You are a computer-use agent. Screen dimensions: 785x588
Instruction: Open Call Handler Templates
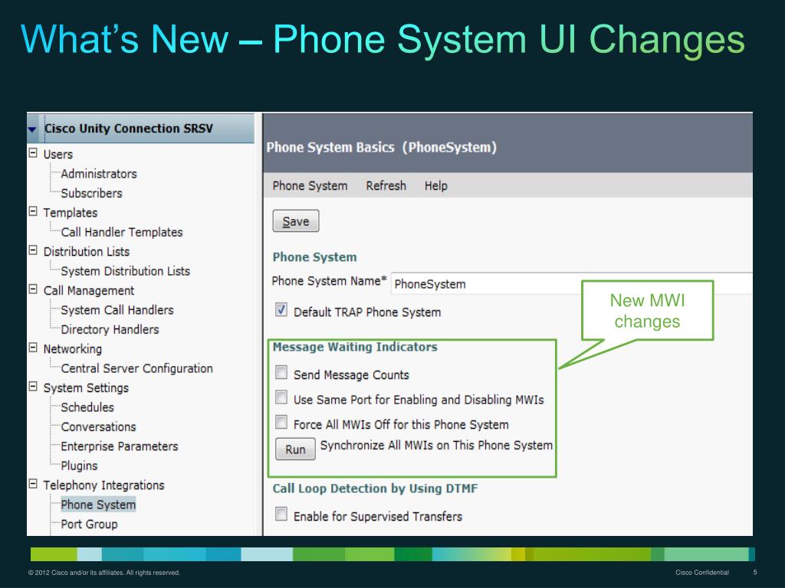[x=122, y=233]
